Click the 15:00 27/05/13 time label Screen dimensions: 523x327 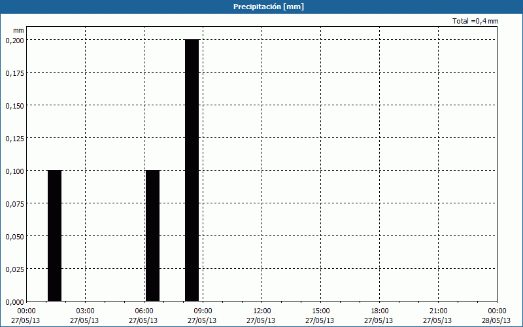point(320,316)
